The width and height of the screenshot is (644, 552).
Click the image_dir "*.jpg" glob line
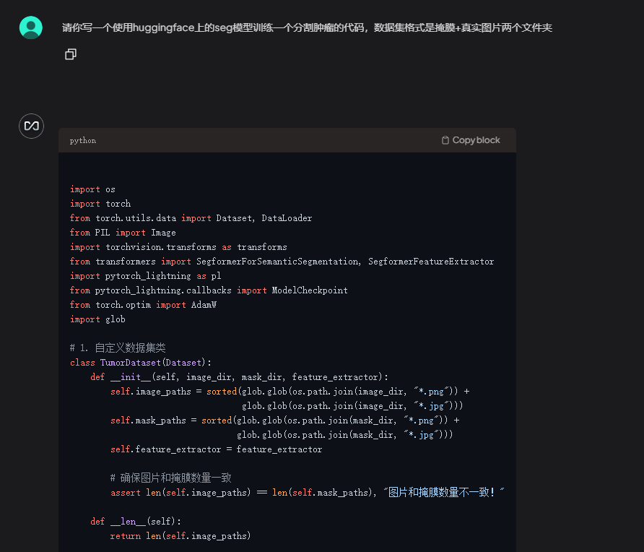coord(352,405)
